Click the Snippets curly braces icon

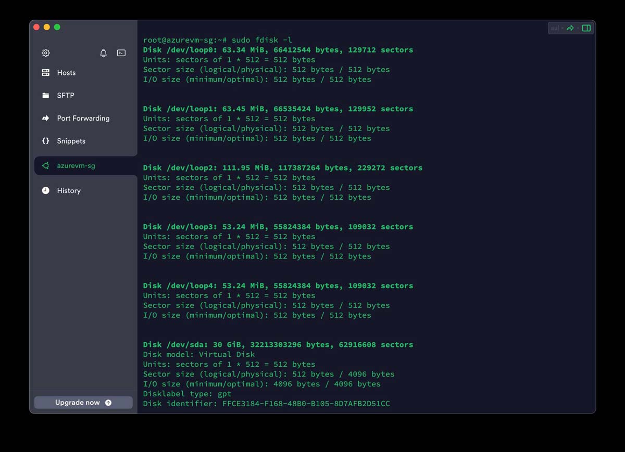tap(46, 141)
